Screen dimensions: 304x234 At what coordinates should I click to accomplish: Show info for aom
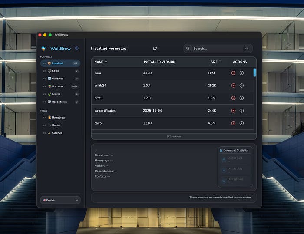241,73
